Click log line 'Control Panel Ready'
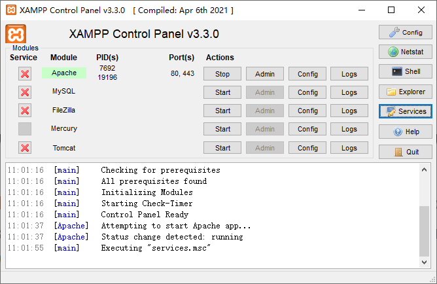The image size is (437, 284). click(x=145, y=215)
